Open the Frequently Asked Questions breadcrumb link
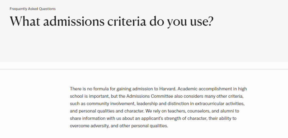 pos(33,9)
